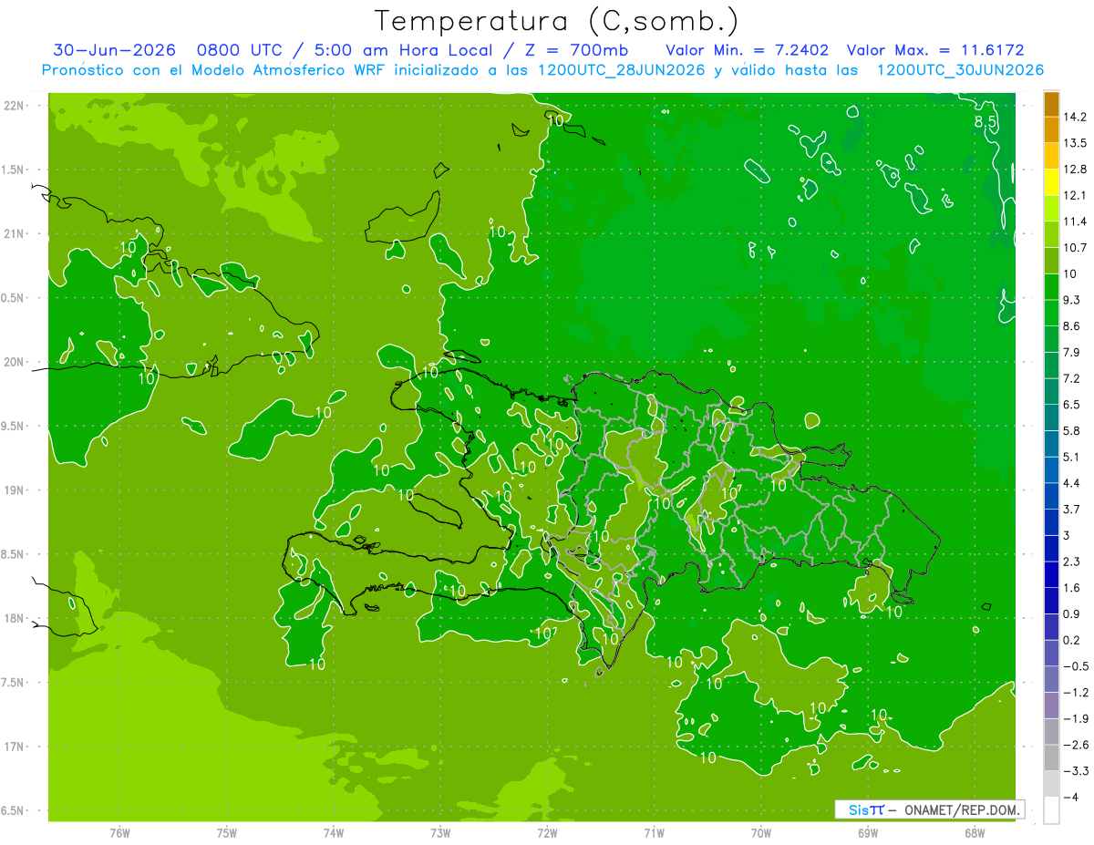Screen dimensions: 1094x845
Task: Click the "69W" longitude axis label
Action: [868, 833]
